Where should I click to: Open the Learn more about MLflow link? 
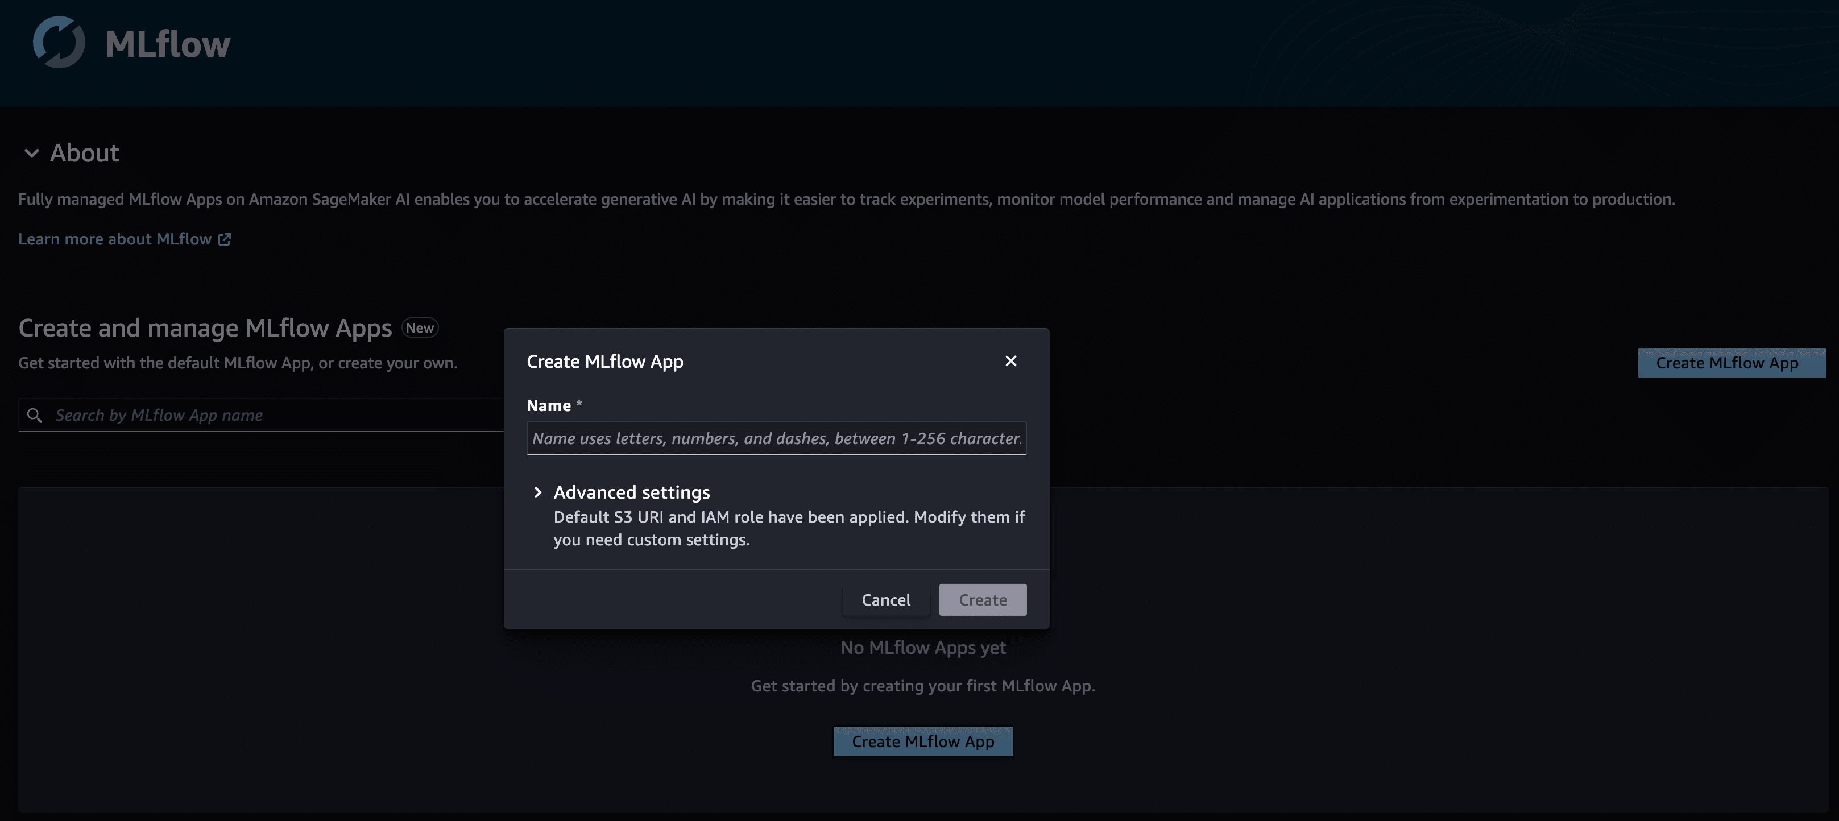[124, 239]
